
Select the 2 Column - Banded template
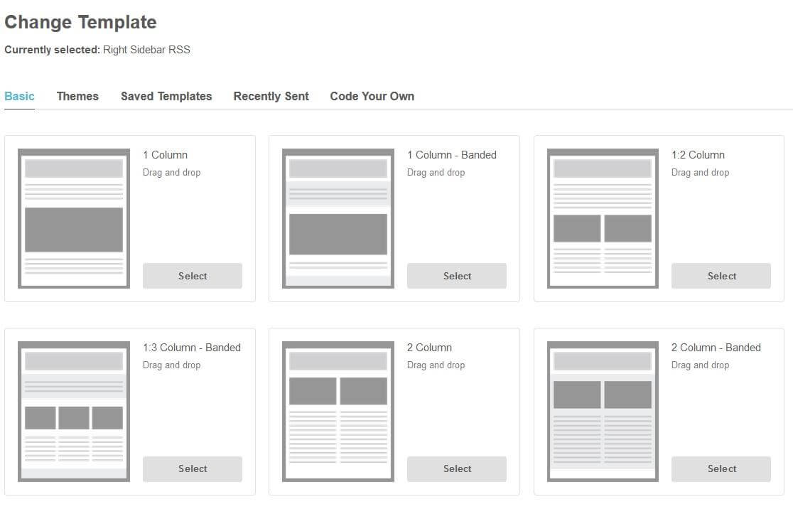pyautogui.click(x=721, y=469)
